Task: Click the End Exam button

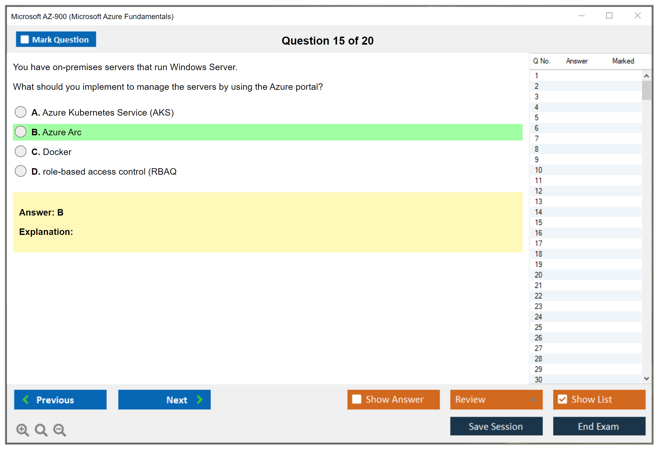Action: (x=599, y=426)
